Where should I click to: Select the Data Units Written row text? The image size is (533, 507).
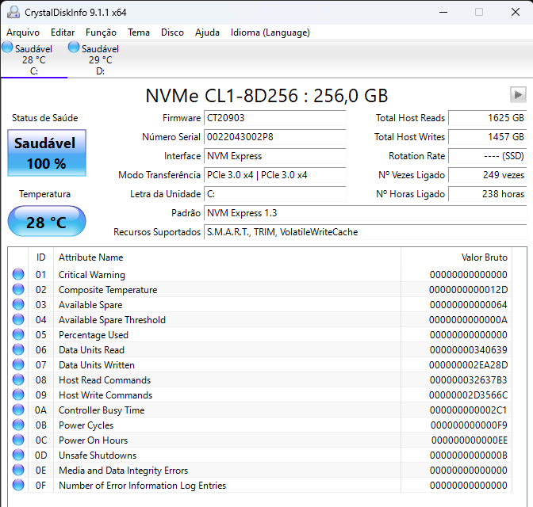(x=97, y=364)
